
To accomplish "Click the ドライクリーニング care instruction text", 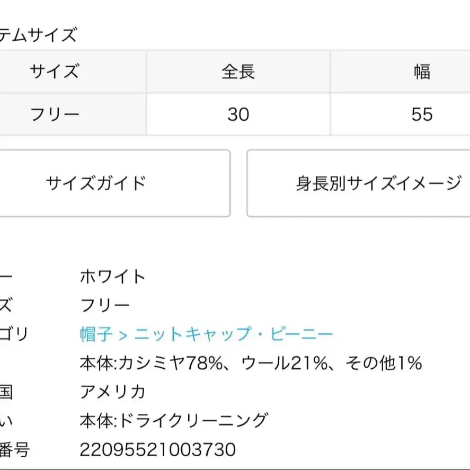I will point(193,420).
